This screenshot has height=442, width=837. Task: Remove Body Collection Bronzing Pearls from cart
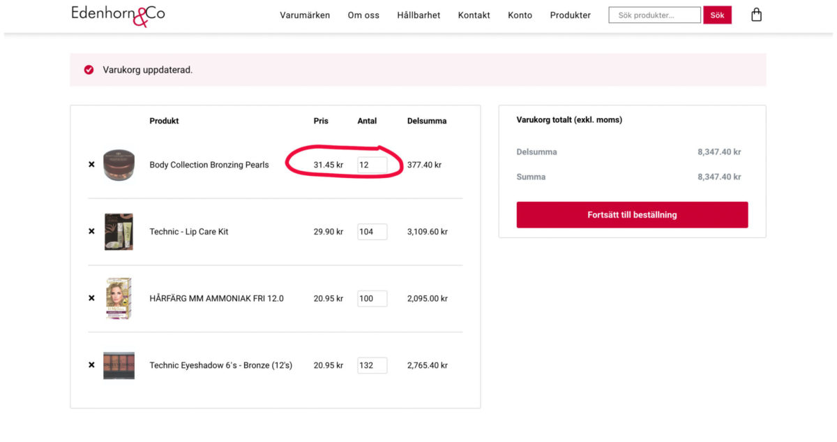coord(91,165)
